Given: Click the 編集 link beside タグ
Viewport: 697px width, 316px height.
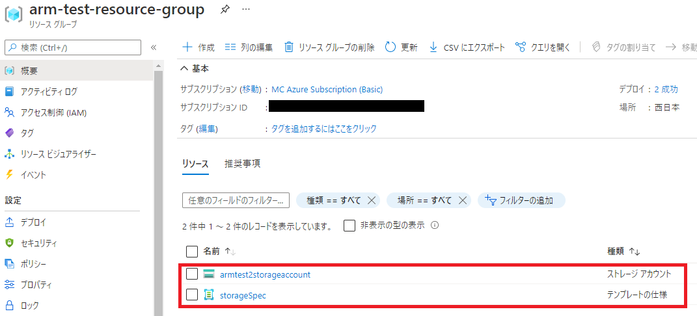Looking at the screenshot, I should [x=207, y=129].
